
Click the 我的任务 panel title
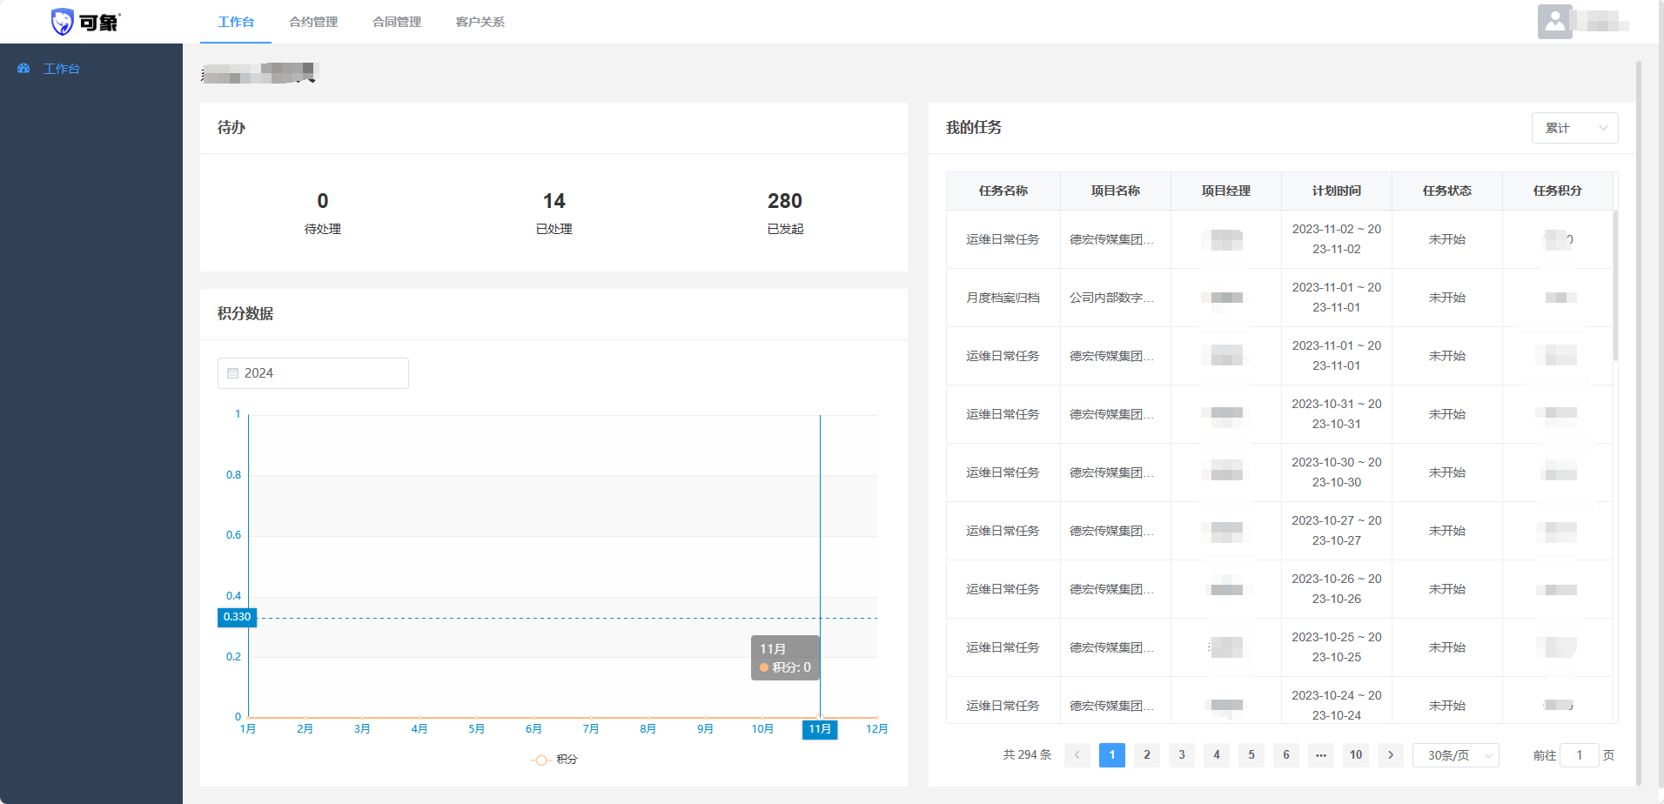pyautogui.click(x=974, y=127)
